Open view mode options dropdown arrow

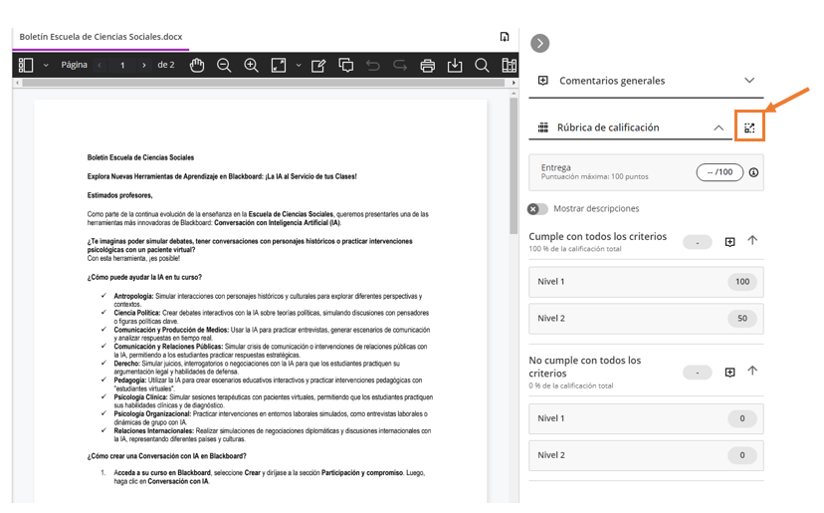click(x=299, y=65)
